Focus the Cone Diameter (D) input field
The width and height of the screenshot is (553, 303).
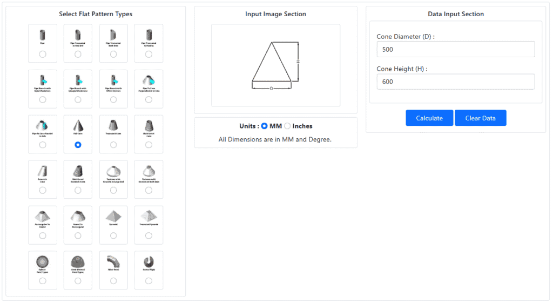pyautogui.click(x=456, y=49)
